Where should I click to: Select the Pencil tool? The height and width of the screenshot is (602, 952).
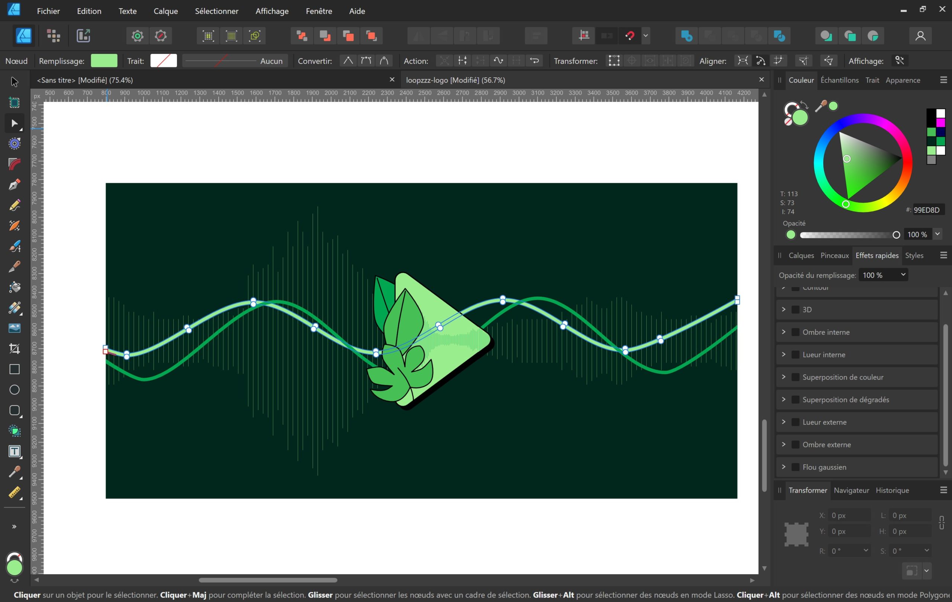coord(14,205)
